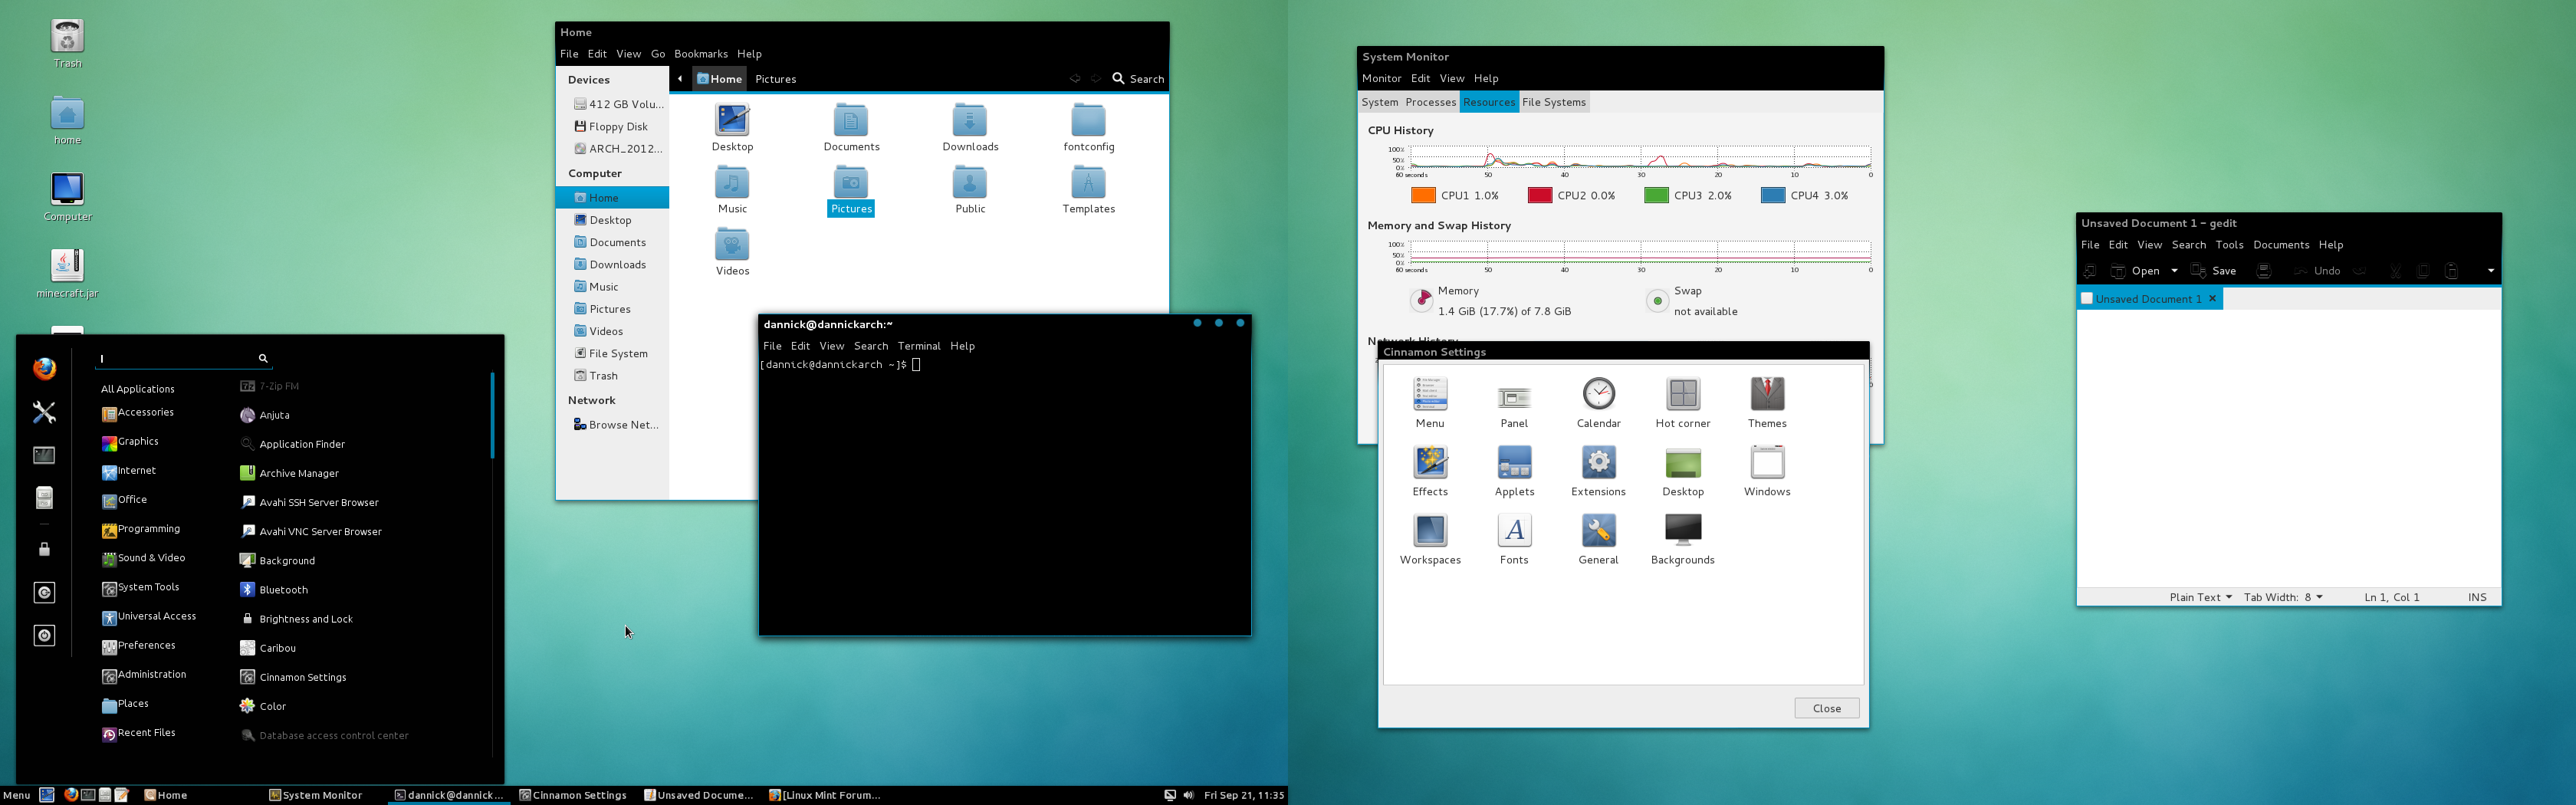Open Calendar settings in Cinnamon Settings
The width and height of the screenshot is (2576, 805).
pos(1598,403)
